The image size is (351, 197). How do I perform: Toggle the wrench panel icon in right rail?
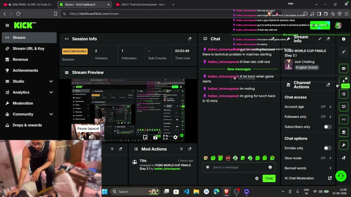pyautogui.click(x=344, y=145)
